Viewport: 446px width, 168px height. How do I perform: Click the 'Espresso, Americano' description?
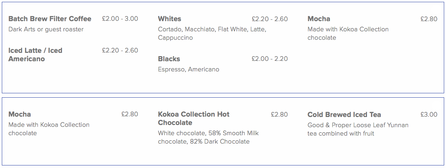click(189, 69)
